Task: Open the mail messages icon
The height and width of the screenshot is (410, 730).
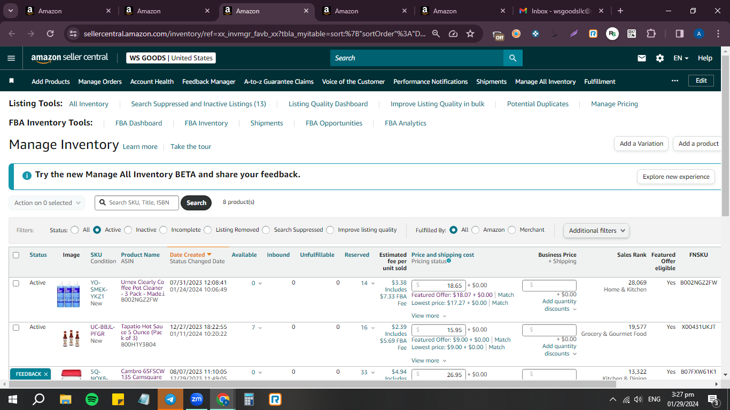Action: click(x=642, y=58)
